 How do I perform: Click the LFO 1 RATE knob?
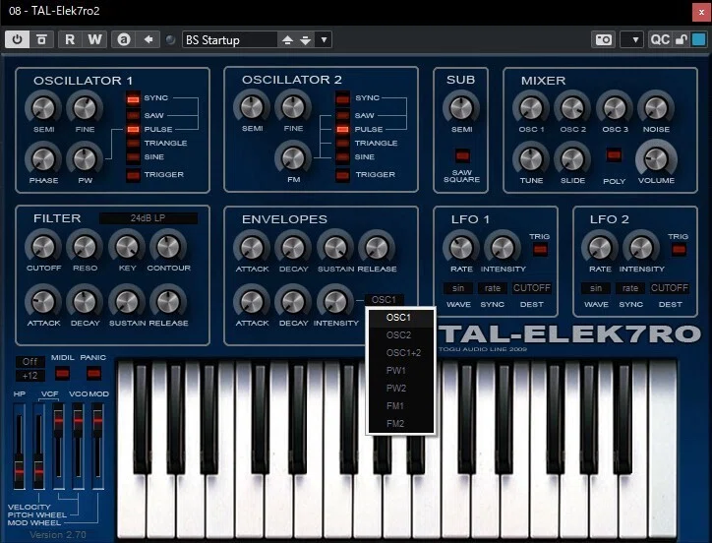coord(461,248)
